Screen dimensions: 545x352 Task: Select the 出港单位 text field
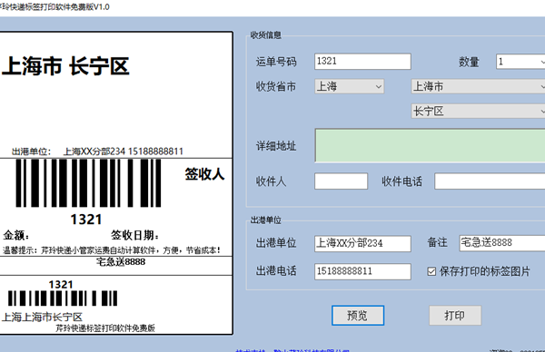[x=362, y=243]
